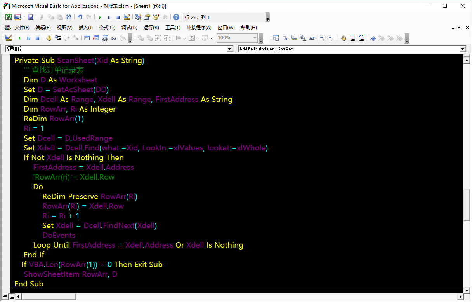The width and height of the screenshot is (472, 302).
Task: Open the Watch Window
Action: pyautogui.click(x=104, y=38)
